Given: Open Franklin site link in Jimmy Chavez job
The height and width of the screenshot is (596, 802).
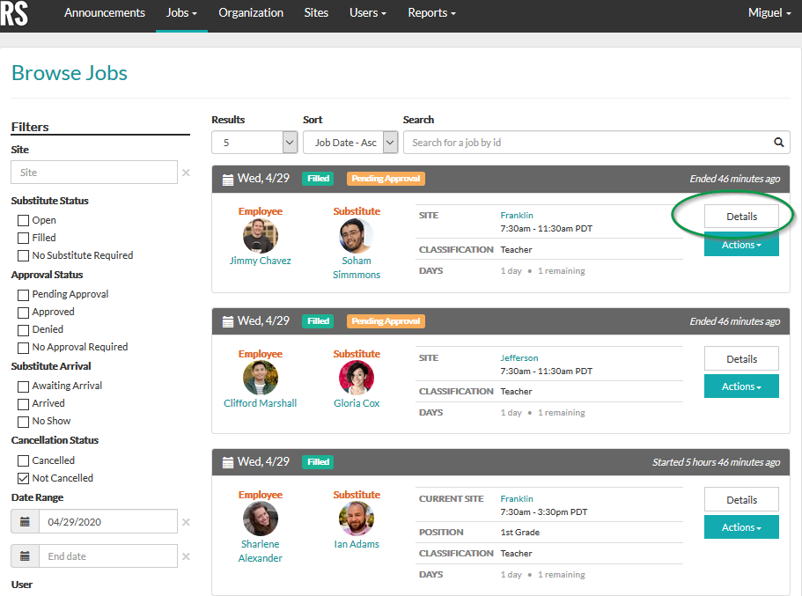Looking at the screenshot, I should click(x=517, y=216).
